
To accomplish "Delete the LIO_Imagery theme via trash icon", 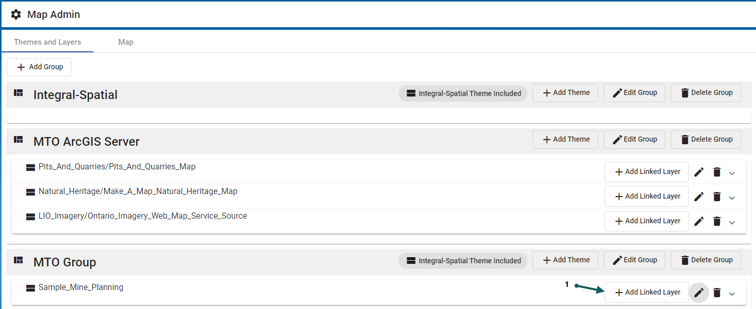I will point(717,221).
